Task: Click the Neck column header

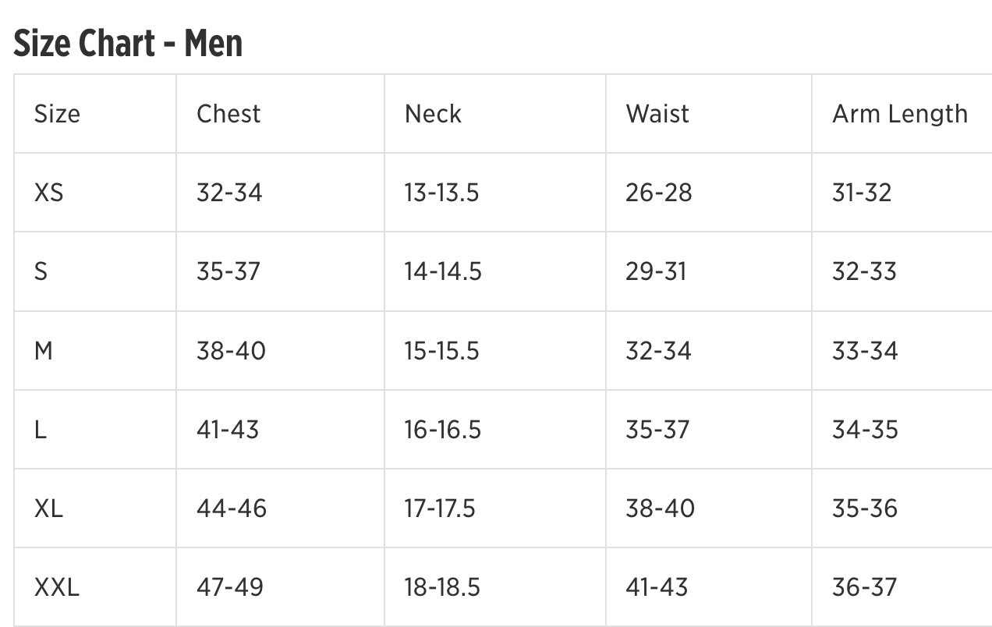Action: 433,114
